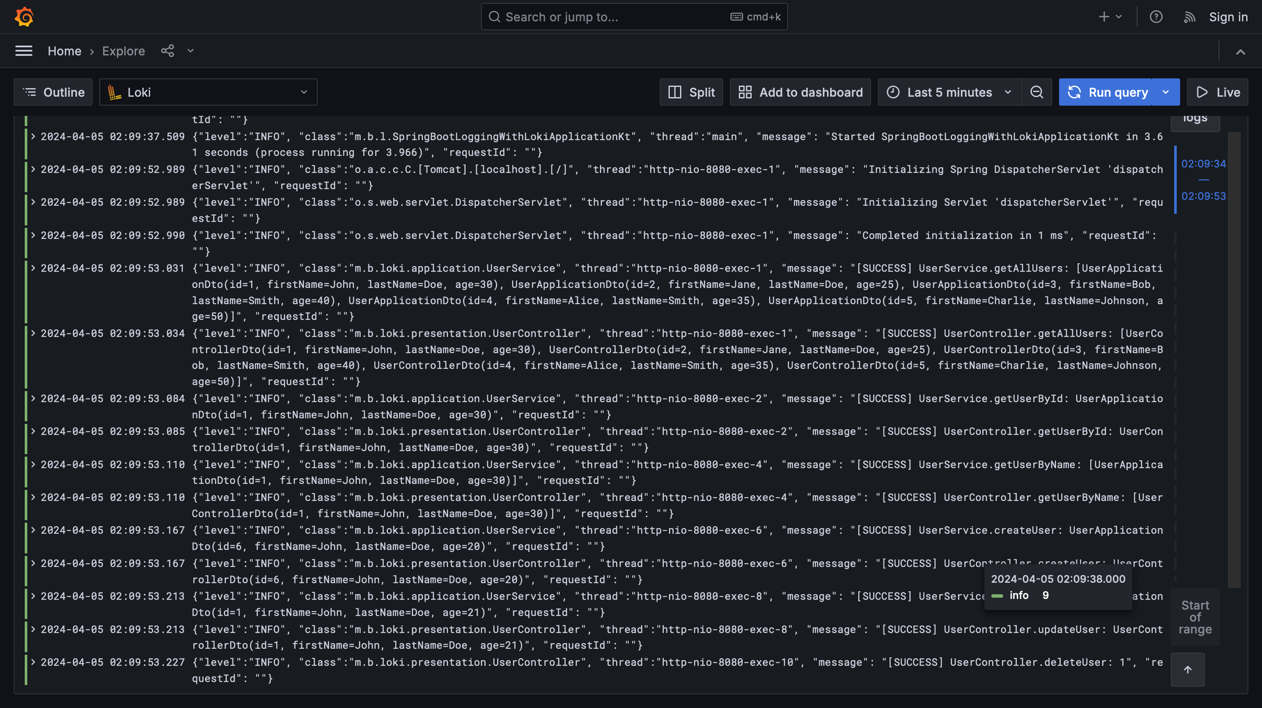Toggle Split pane view
Image resolution: width=1262 pixels, height=708 pixels.
(691, 92)
